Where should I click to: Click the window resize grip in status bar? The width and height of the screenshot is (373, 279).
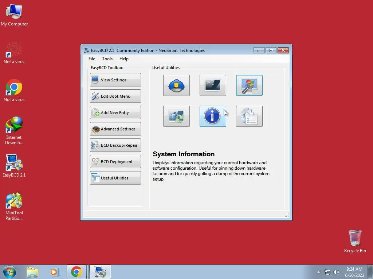click(x=287, y=215)
